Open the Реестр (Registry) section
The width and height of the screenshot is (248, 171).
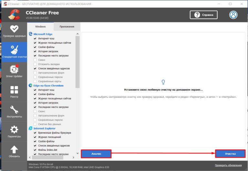[14, 92]
